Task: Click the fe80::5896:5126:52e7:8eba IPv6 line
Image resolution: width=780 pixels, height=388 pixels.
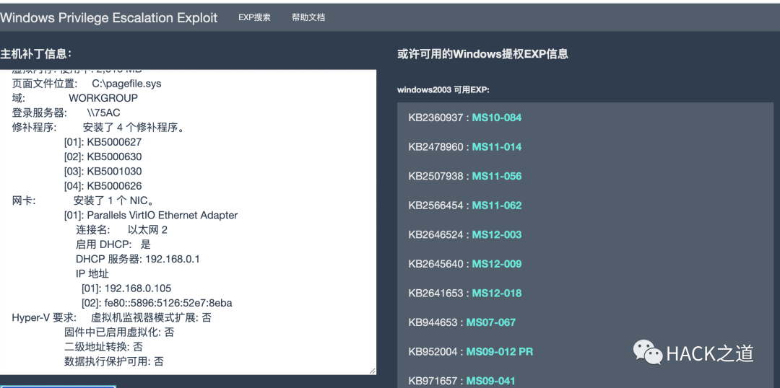Action: [157, 303]
